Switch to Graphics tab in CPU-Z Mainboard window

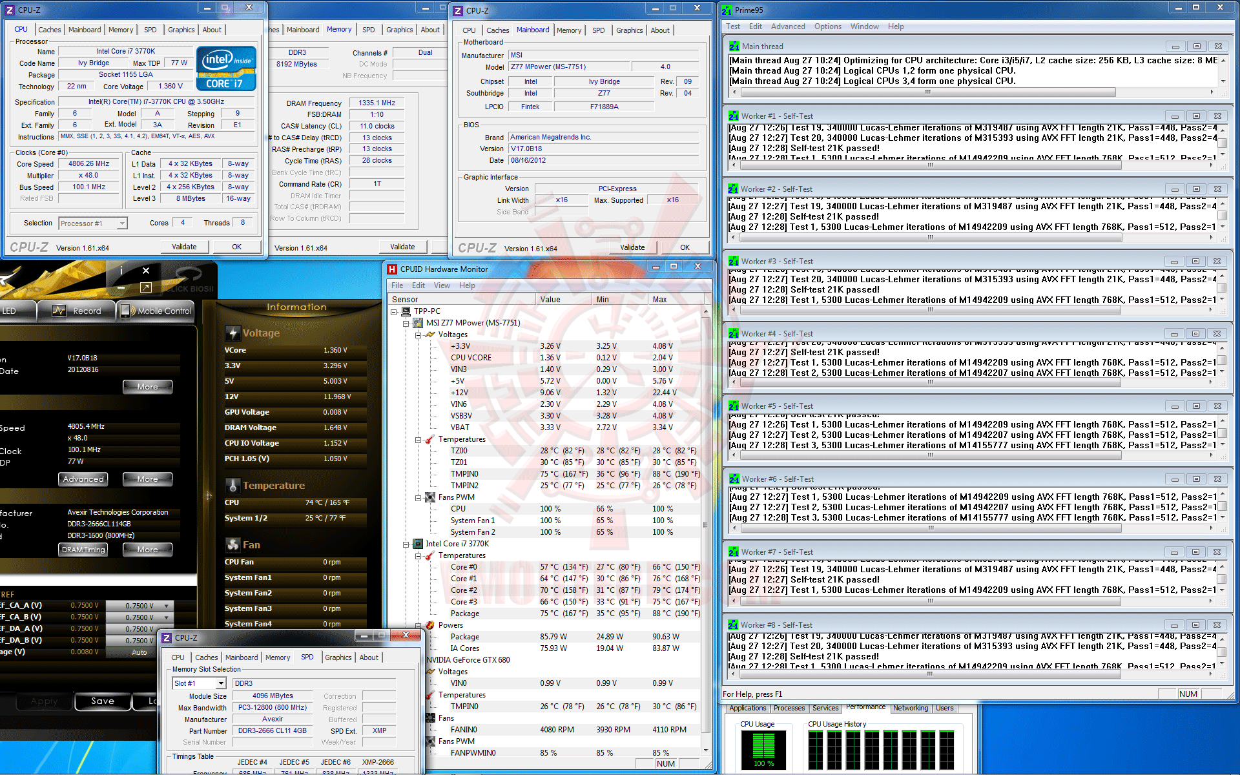pyautogui.click(x=629, y=30)
